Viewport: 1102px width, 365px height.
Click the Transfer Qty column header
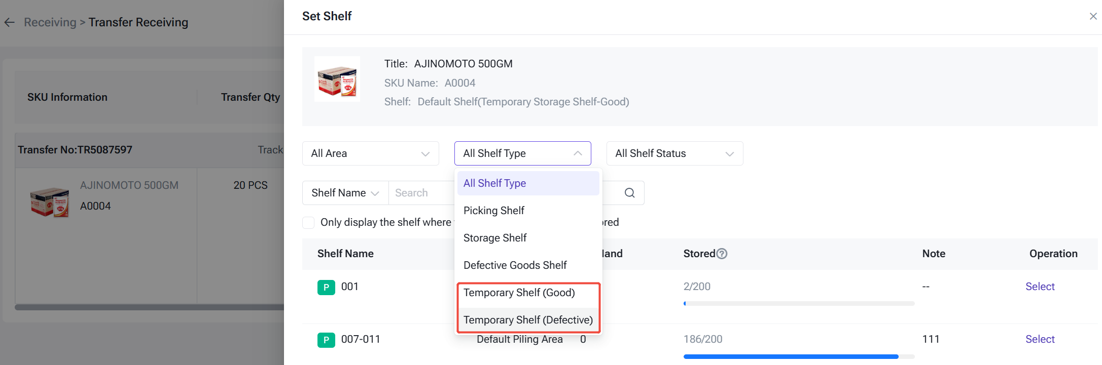pyautogui.click(x=251, y=97)
